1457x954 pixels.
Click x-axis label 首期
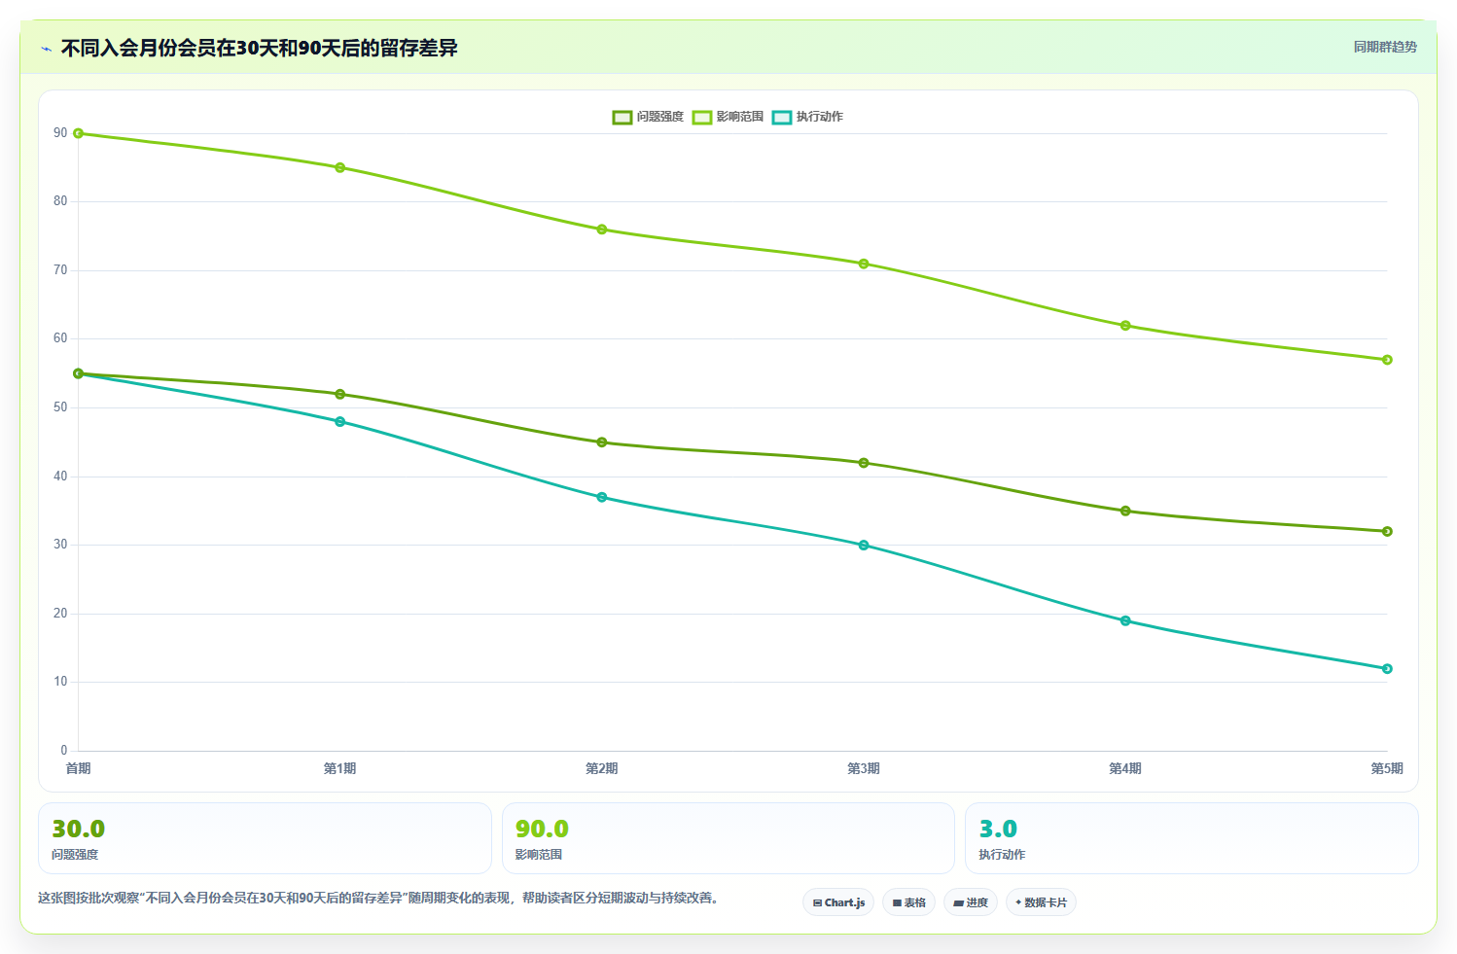[78, 768]
